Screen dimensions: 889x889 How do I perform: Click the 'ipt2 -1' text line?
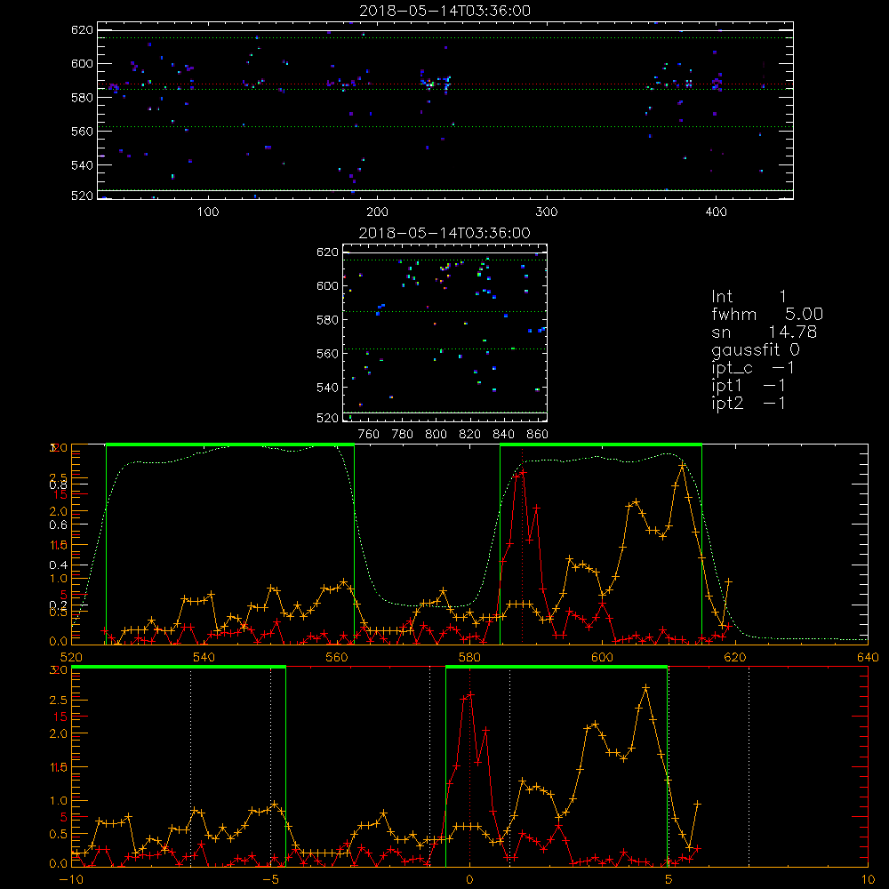pyautogui.click(x=749, y=403)
